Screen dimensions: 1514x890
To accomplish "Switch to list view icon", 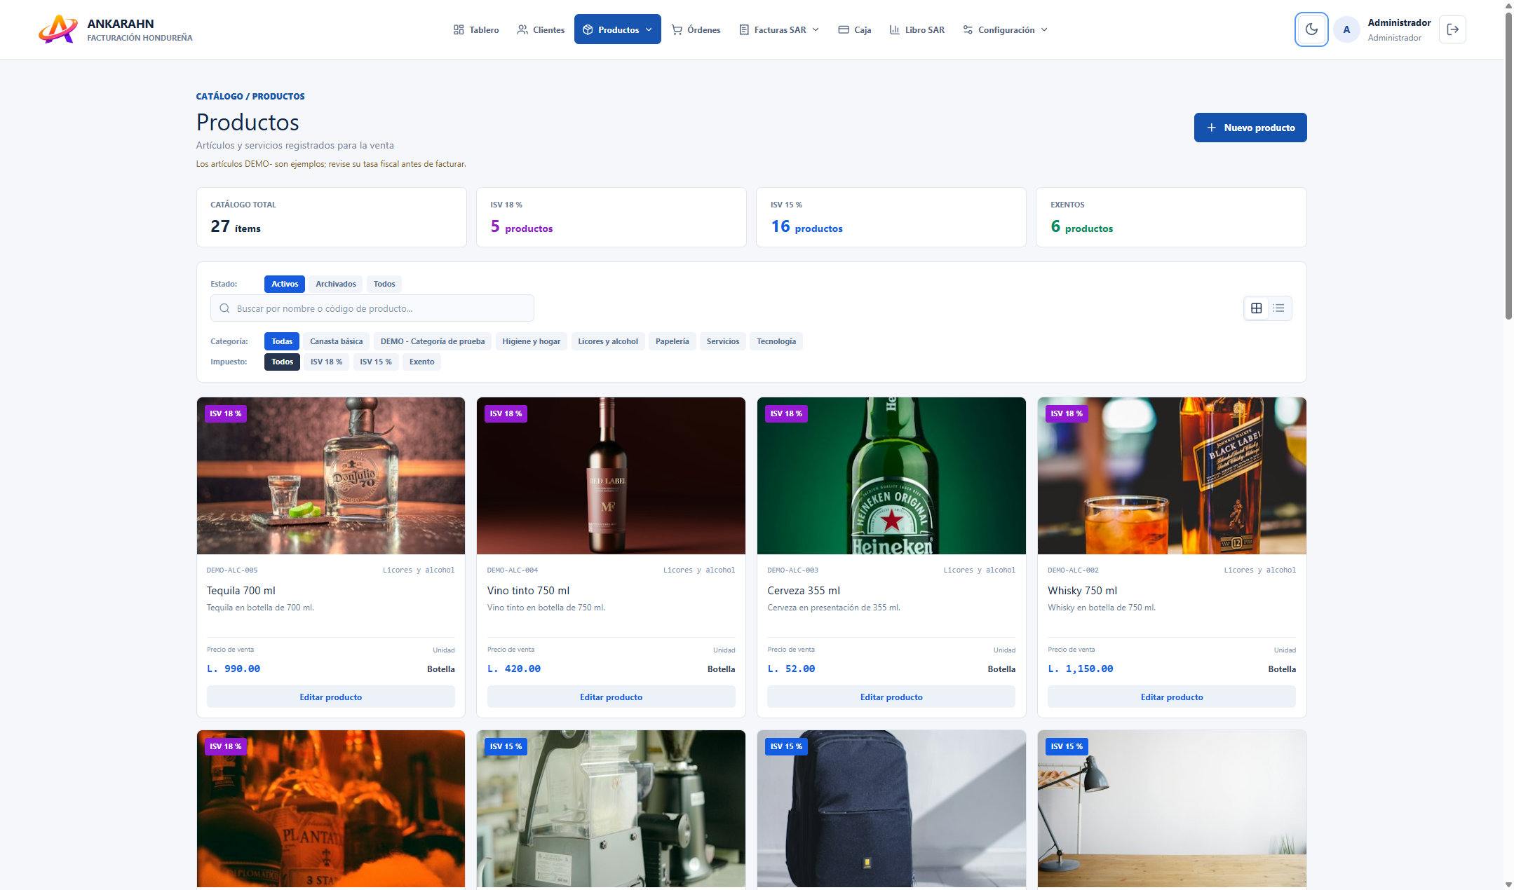I will (x=1278, y=308).
